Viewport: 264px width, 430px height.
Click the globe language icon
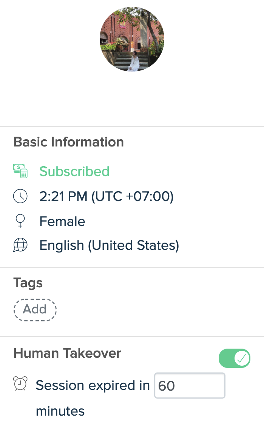pos(20,245)
